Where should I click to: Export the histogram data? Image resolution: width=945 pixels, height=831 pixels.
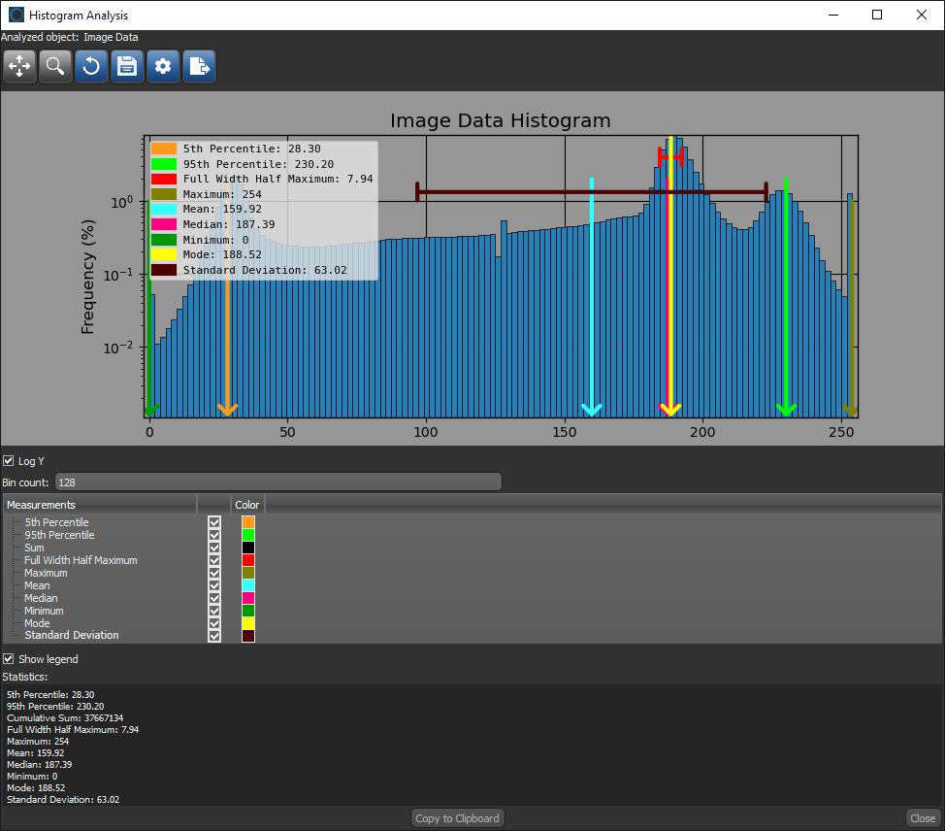tap(198, 66)
